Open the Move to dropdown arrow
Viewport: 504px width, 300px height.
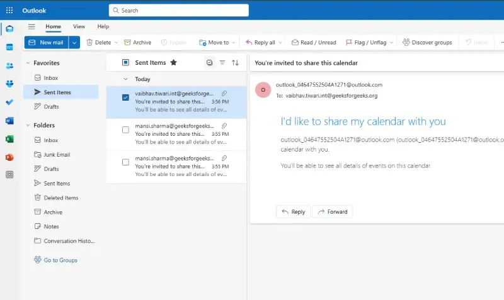click(234, 42)
